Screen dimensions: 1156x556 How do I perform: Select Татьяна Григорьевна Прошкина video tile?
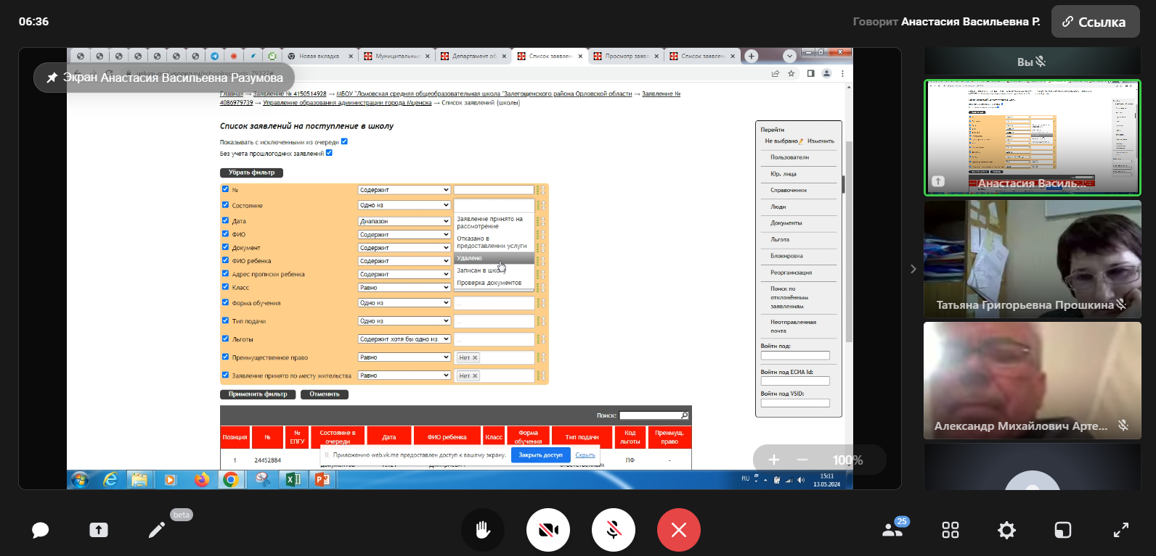pos(1032,260)
